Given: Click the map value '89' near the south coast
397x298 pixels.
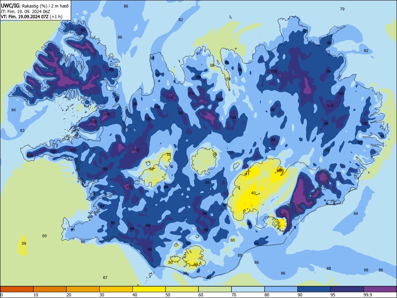Looking at the screenshot, I should click(x=240, y=255).
